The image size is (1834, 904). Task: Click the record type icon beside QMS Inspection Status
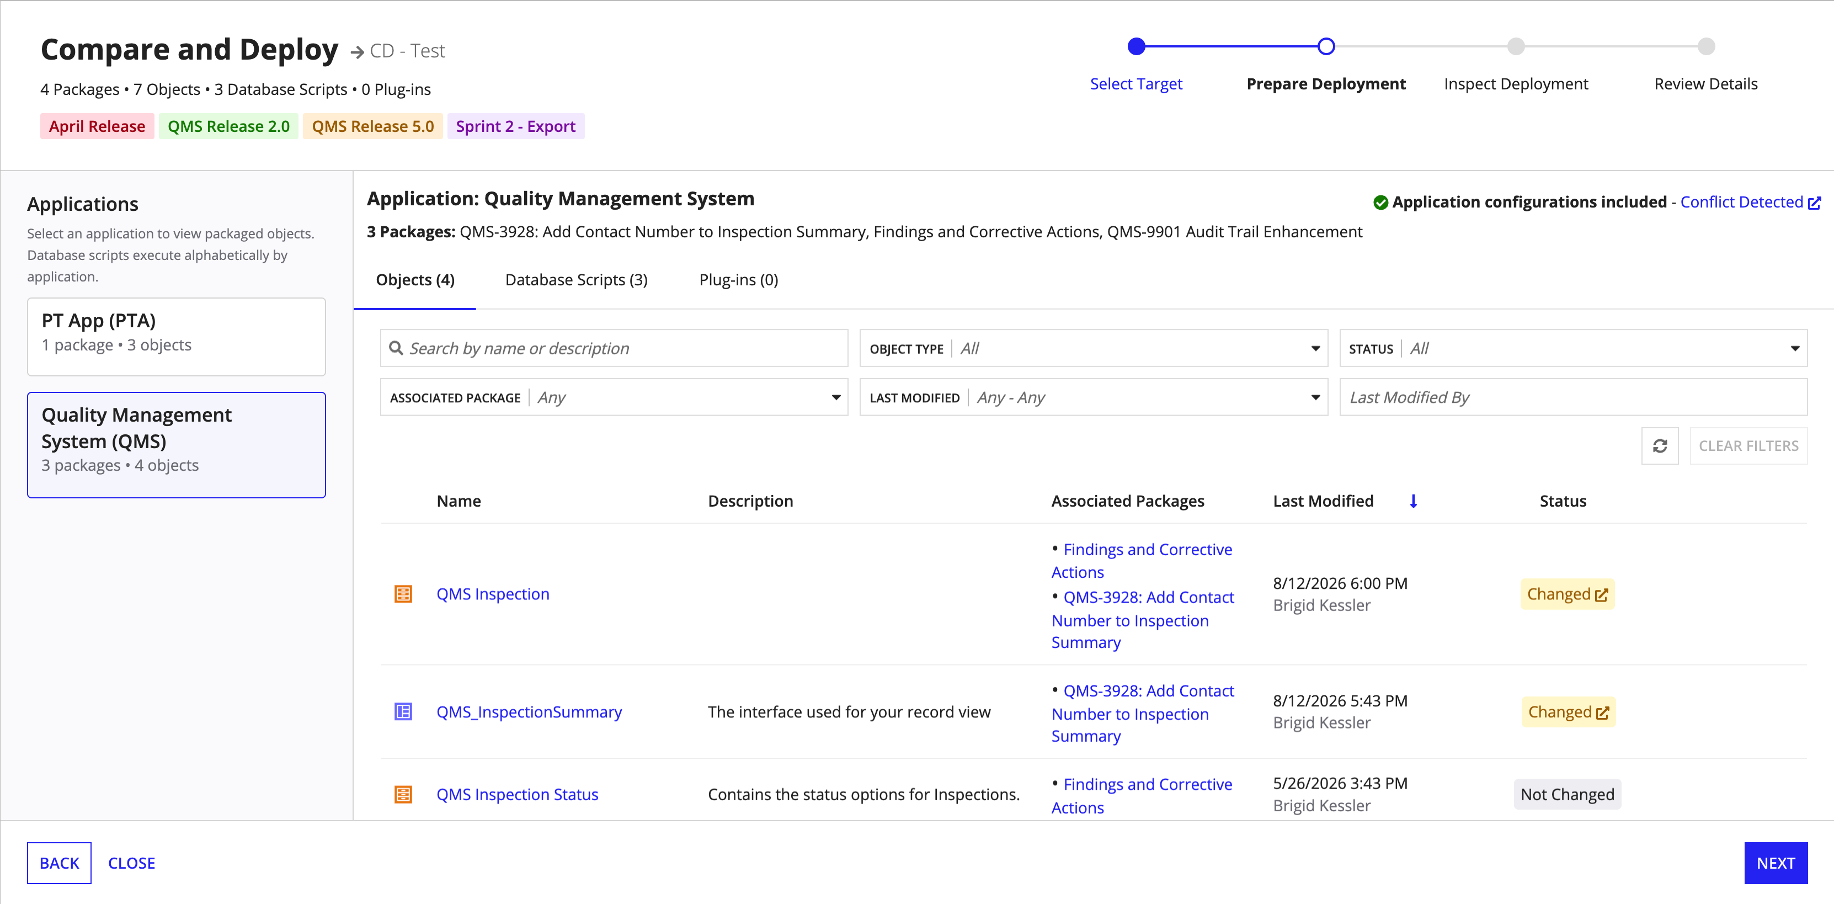pos(403,794)
